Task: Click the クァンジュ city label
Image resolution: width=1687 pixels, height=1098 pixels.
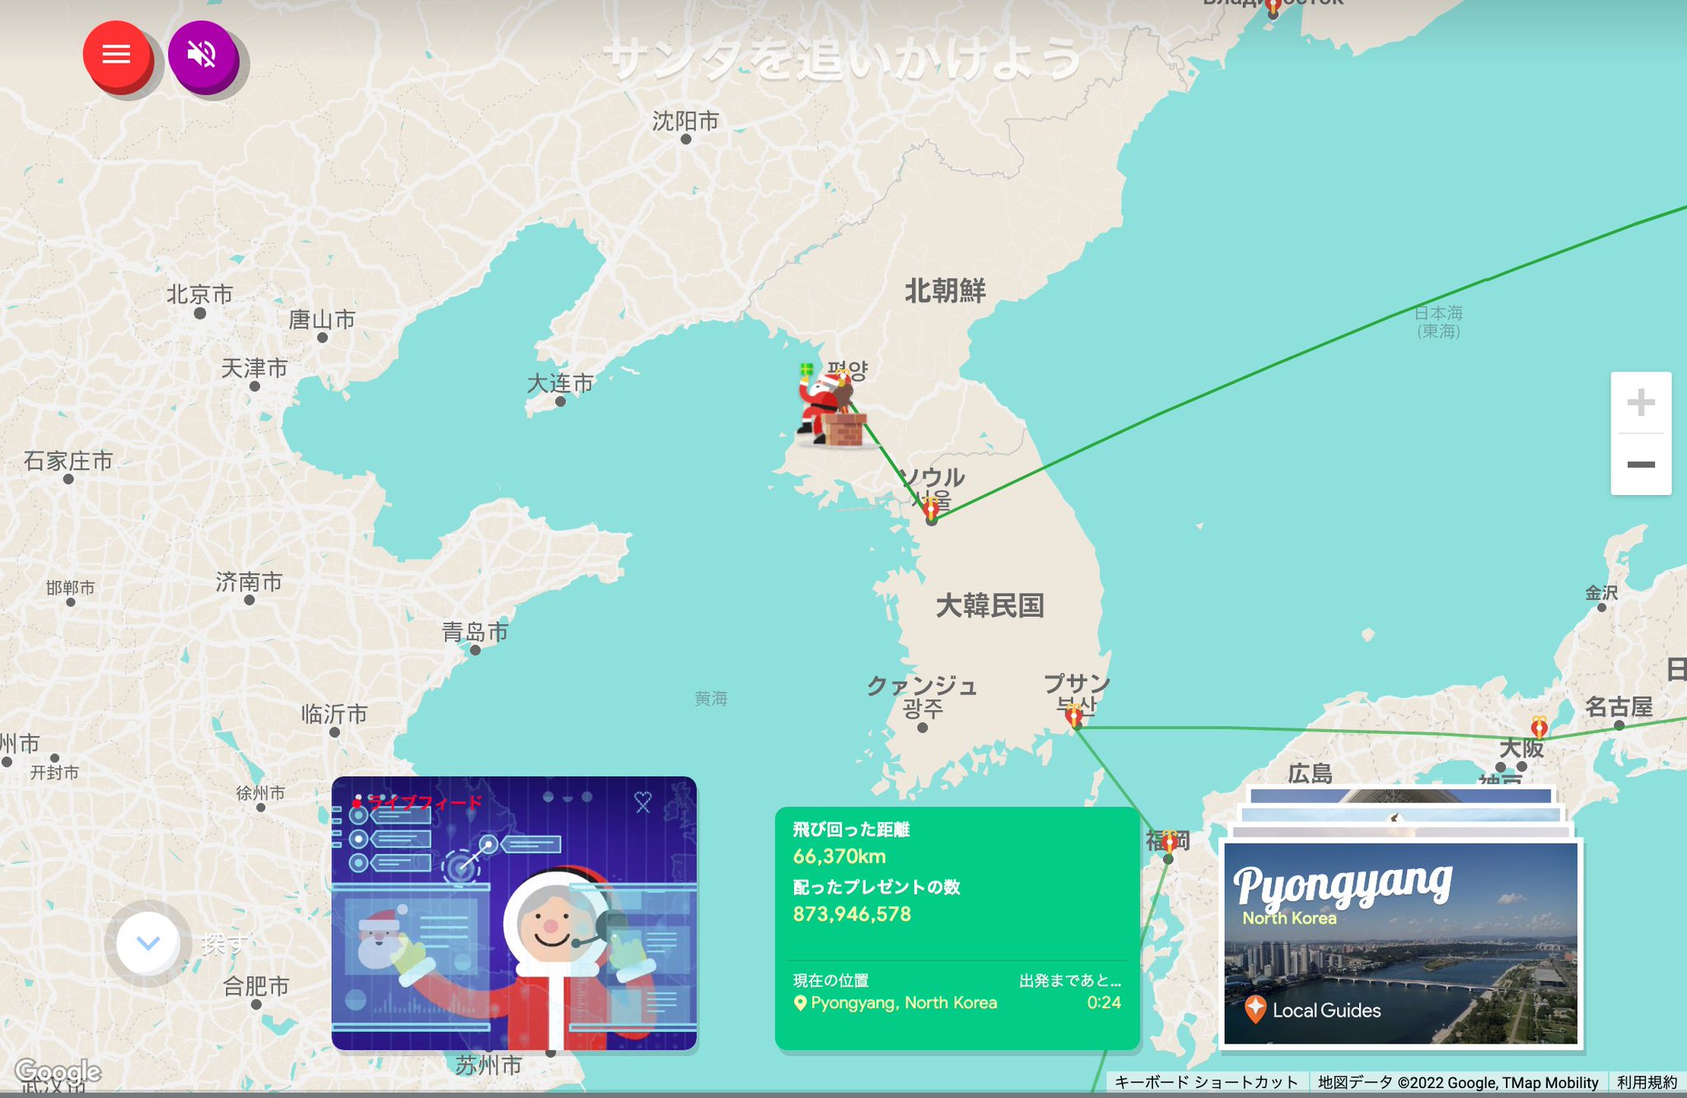Action: coord(922,685)
